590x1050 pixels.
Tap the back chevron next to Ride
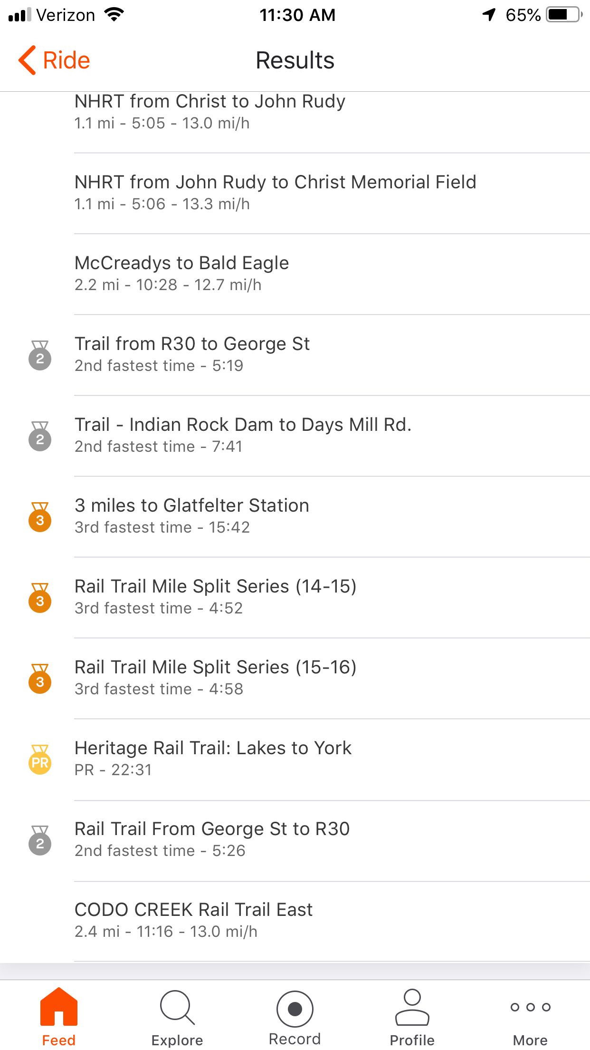tap(28, 60)
